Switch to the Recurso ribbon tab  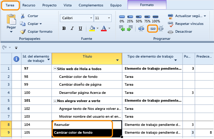click(x=29, y=5)
